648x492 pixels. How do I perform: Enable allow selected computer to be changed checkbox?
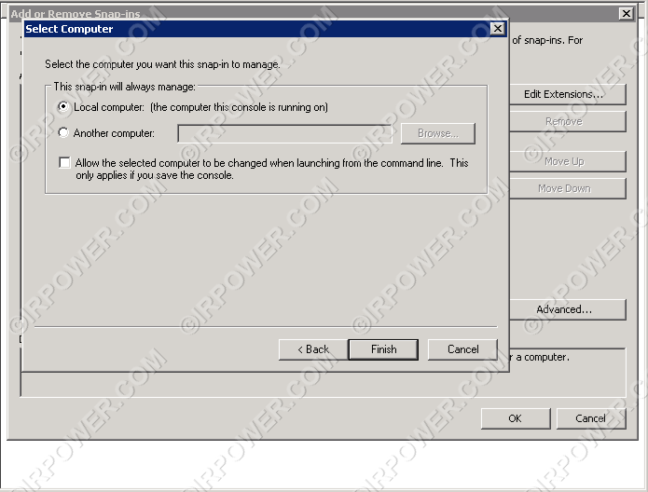click(64, 163)
